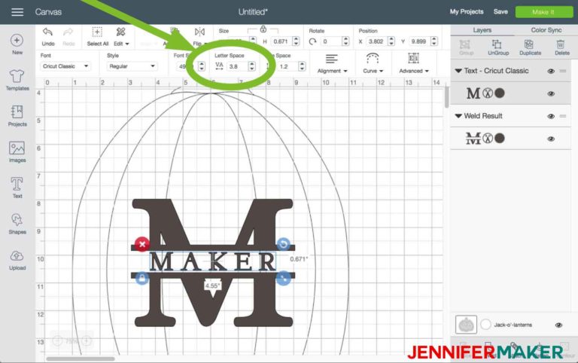Collapse the Weld Result layer group

[458, 116]
